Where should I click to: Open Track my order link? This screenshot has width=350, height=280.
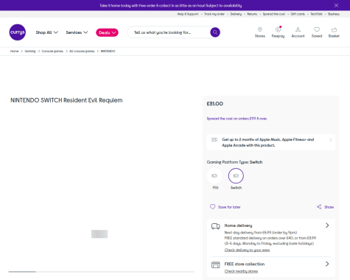coord(214,14)
